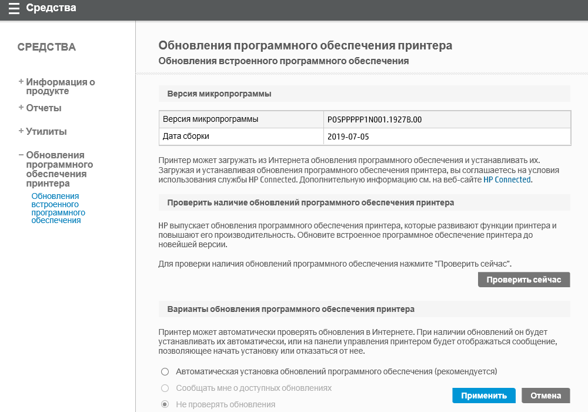Click the Средства header title

(51, 9)
